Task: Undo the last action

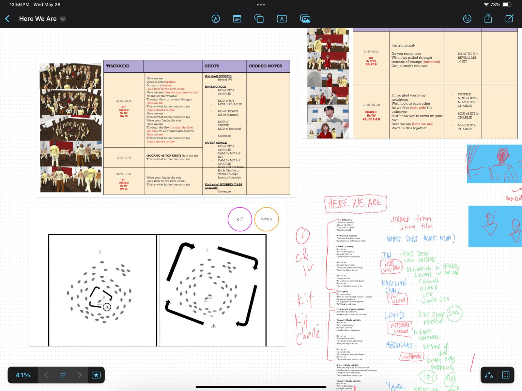Action: coord(467,19)
